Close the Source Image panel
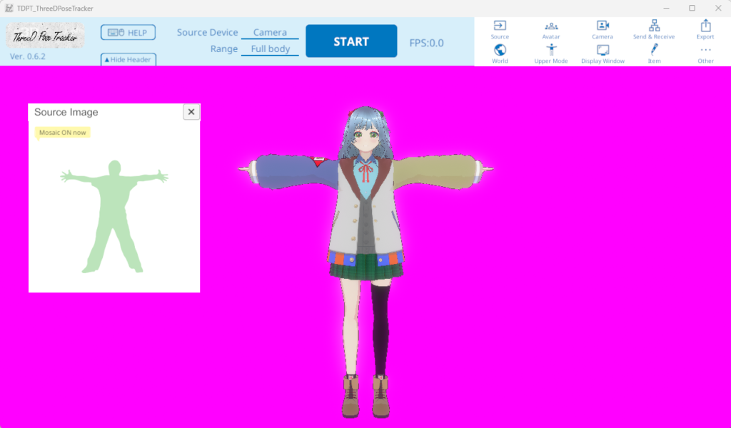This screenshot has width=731, height=428. (191, 112)
